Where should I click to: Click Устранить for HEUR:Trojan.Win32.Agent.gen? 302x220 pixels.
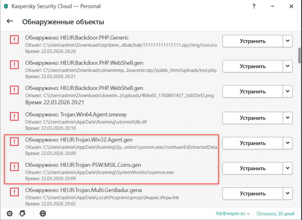click(x=253, y=143)
